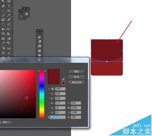Click the K field showing 34%

click(76, 117)
